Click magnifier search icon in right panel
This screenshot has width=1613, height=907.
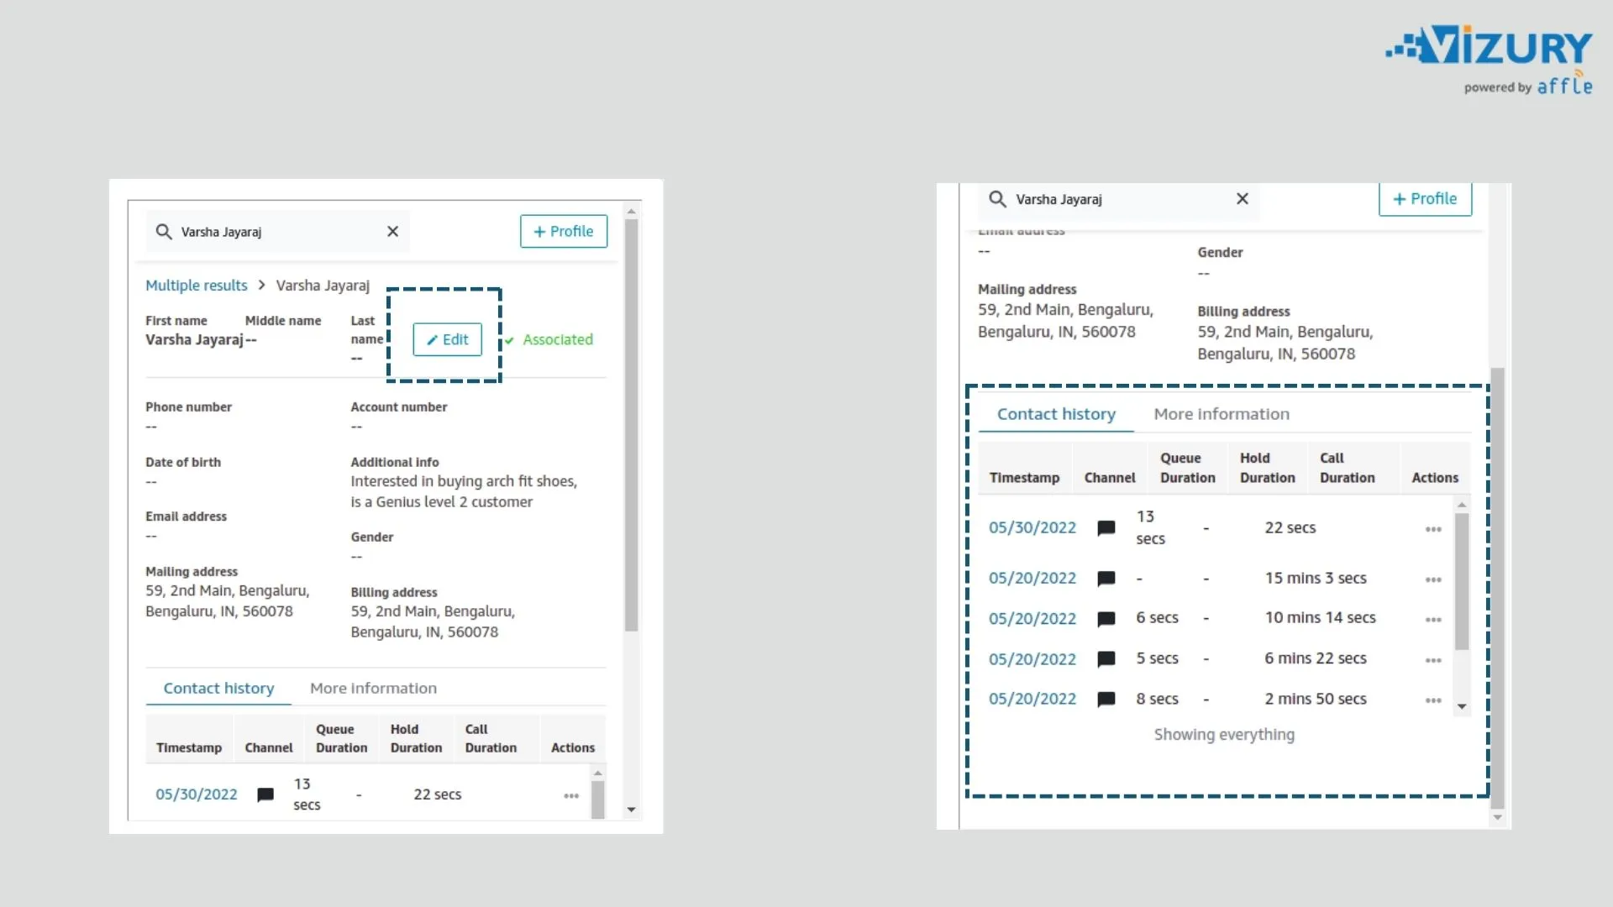point(997,199)
